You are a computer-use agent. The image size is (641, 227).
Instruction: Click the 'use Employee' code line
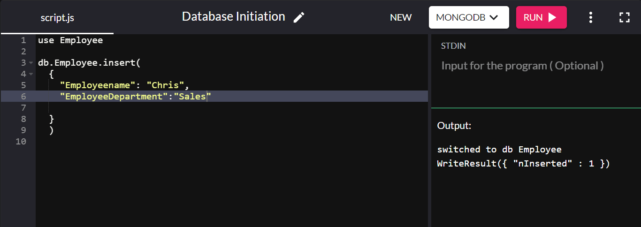tap(70, 40)
